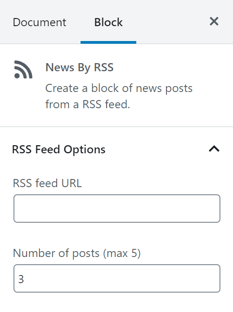Click the value 3 in posts field
Screen dimensions: 233x312
pos(21,279)
